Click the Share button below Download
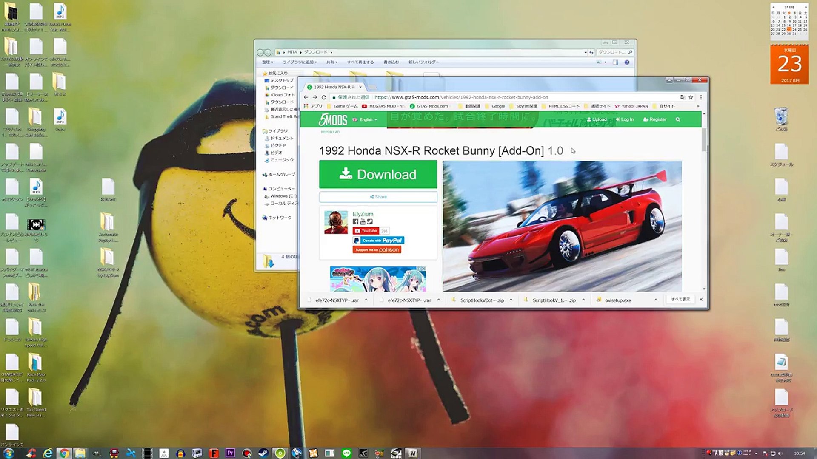Screen dimensions: 817x459 [x=378, y=197]
